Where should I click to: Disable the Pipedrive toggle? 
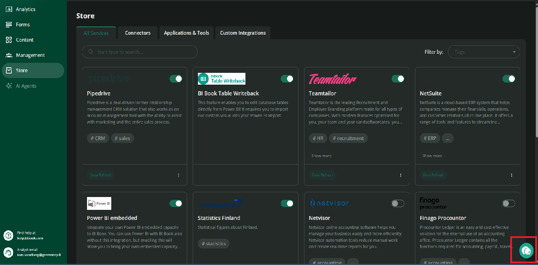(176, 79)
